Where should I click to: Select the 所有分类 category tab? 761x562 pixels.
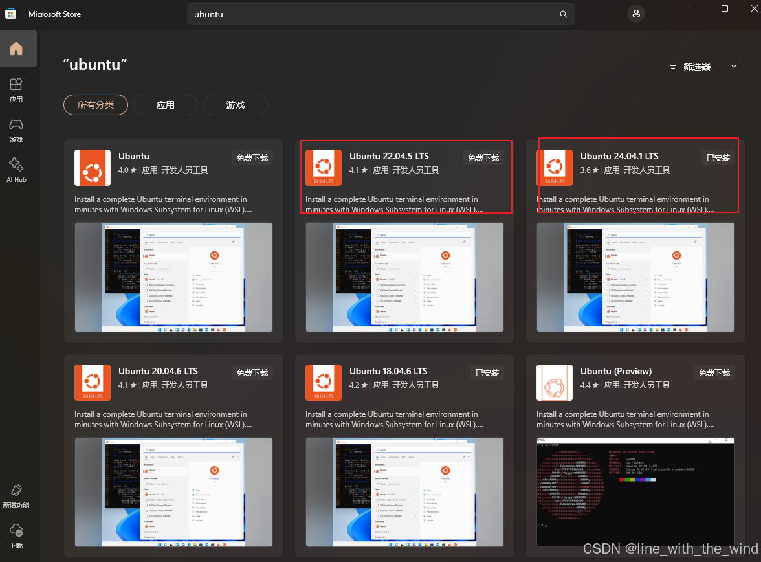click(x=96, y=105)
